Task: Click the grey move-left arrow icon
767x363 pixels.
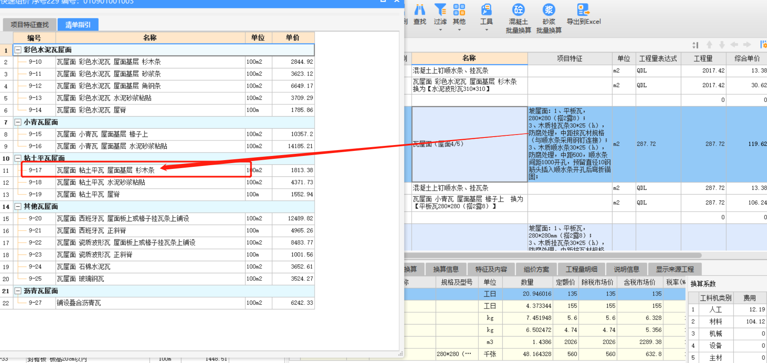Action: click(734, 44)
